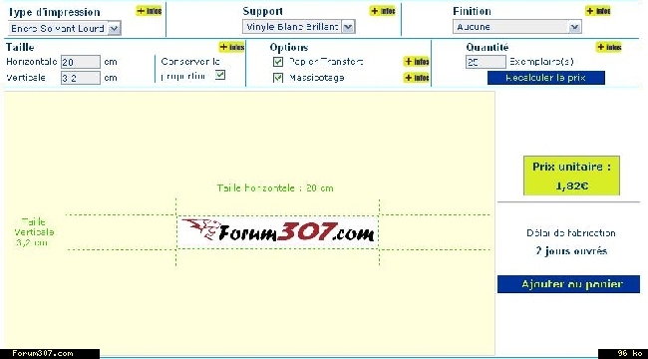Screen dimensions: 648x359
Task: Toggle the Papier Transfert checkbox
Action: pos(278,62)
